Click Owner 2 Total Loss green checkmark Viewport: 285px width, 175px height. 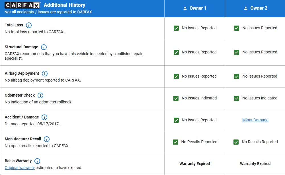coord(237,28)
